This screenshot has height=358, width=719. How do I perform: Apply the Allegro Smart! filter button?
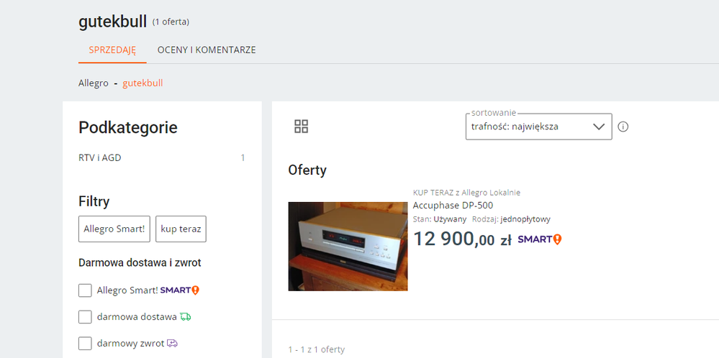[x=114, y=229]
